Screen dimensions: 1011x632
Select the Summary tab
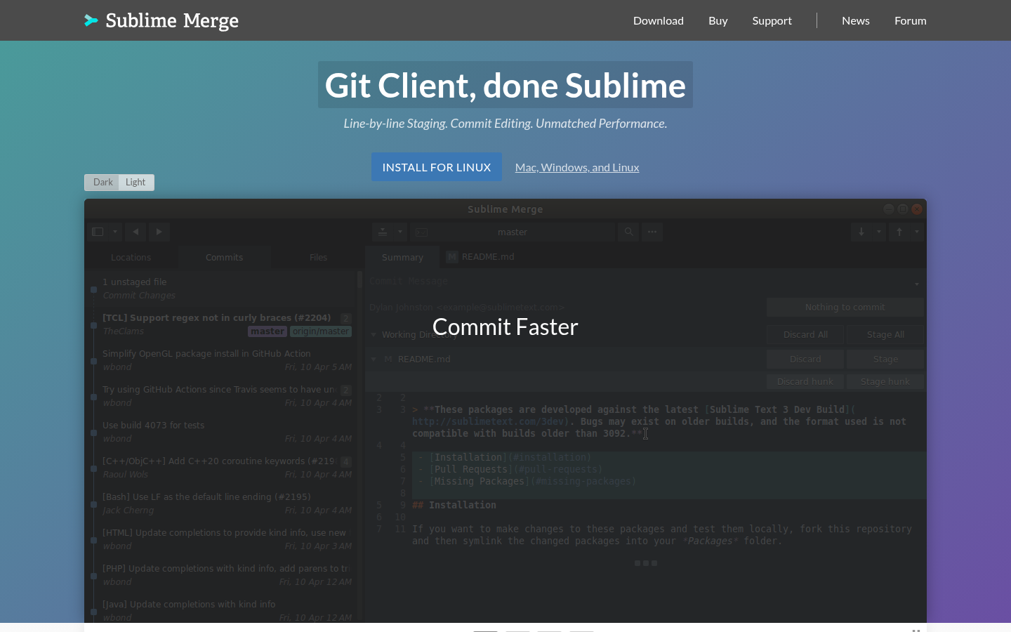[402, 258]
